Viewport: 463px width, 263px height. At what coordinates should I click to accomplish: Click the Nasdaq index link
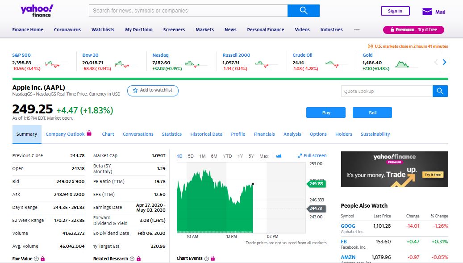click(x=160, y=55)
